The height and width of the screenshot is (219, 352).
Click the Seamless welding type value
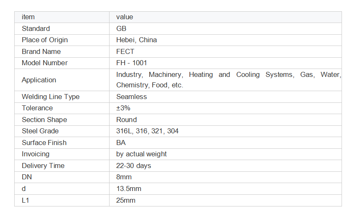click(x=132, y=97)
